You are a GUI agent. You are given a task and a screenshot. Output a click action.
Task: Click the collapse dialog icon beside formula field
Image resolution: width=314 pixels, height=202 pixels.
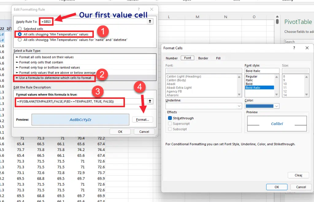click(150, 101)
